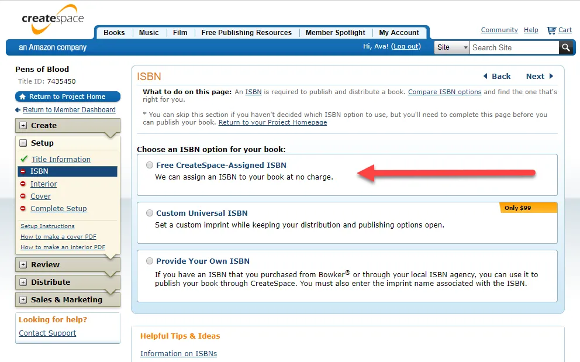
Task: Open the Community link
Action: click(x=499, y=30)
